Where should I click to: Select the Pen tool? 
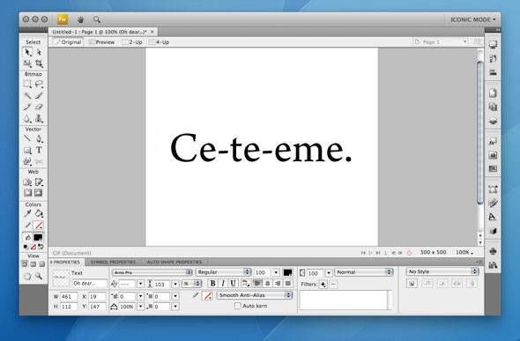click(x=39, y=138)
